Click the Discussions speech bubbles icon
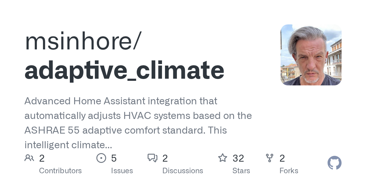This screenshot has height=183, width=366. coord(152,158)
